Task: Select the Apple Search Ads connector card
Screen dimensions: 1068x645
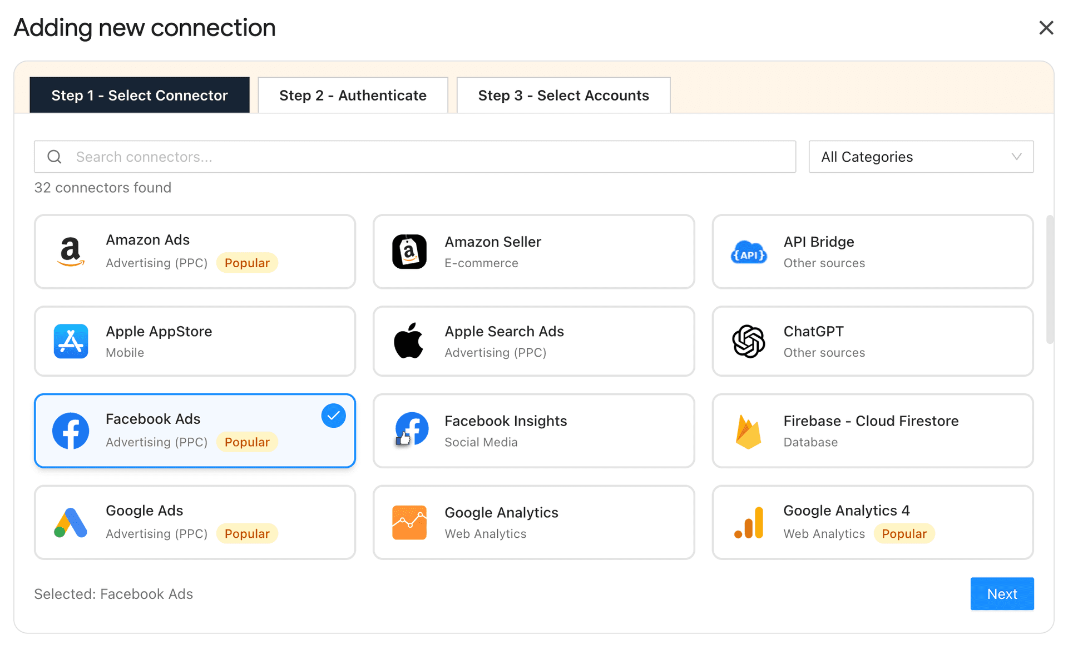Action: tap(533, 341)
